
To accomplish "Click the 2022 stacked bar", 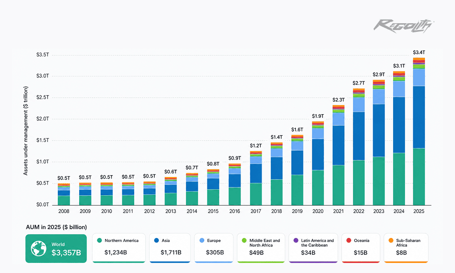I will pyautogui.click(x=359, y=147).
